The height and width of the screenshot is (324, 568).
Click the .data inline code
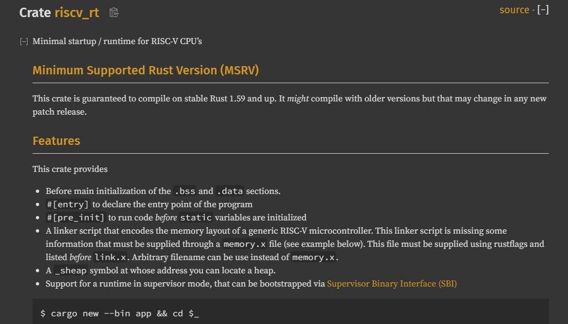[x=229, y=191]
